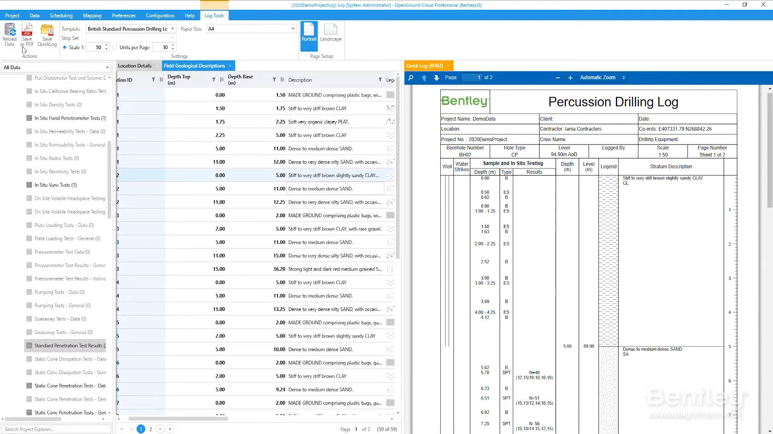Open the Data menu
This screenshot has width=773, height=434.
coord(35,16)
